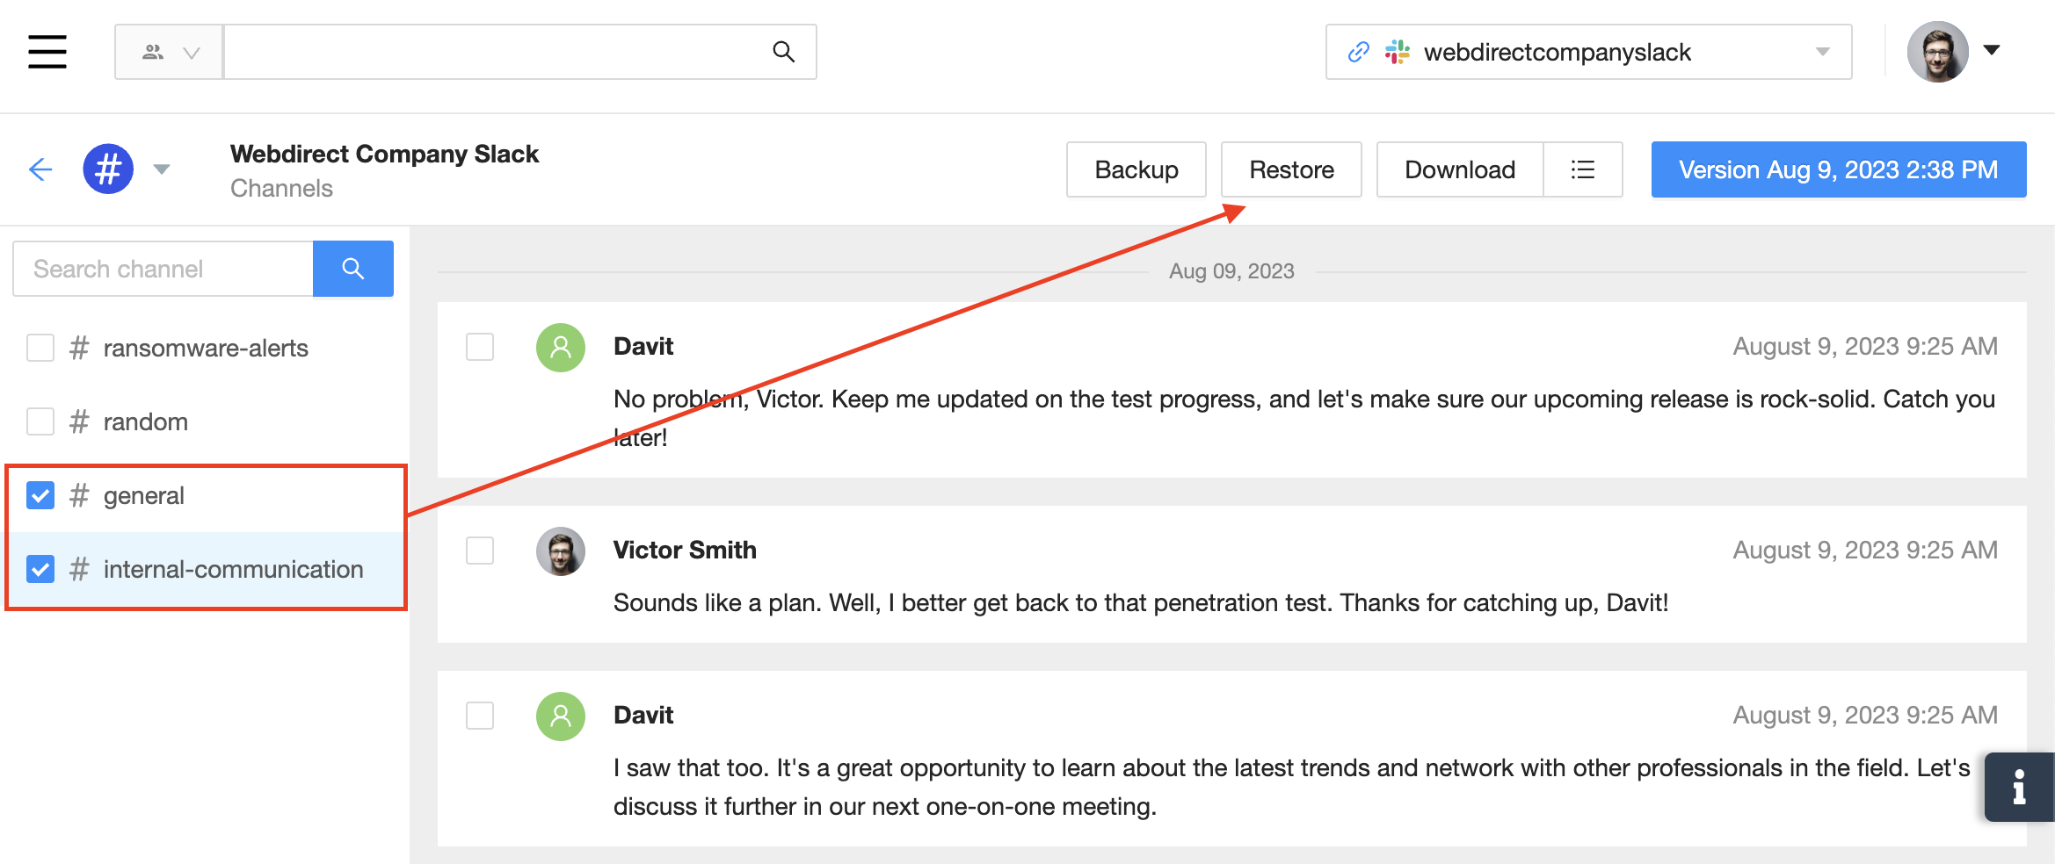The width and height of the screenshot is (2055, 864).
Task: Click the blue channel search button
Action: [352, 269]
